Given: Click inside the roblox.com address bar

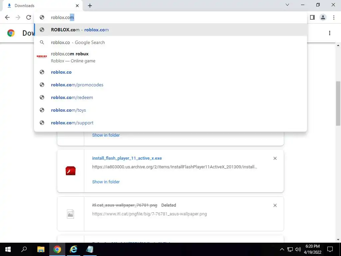Looking at the screenshot, I should point(171,17).
